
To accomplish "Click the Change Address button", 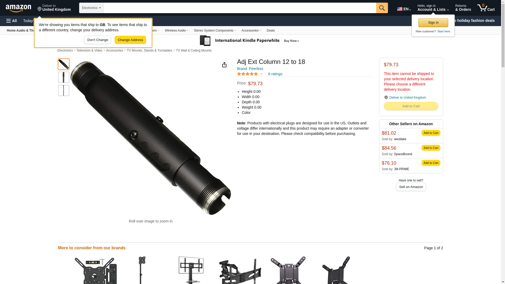I will click(x=130, y=40).
